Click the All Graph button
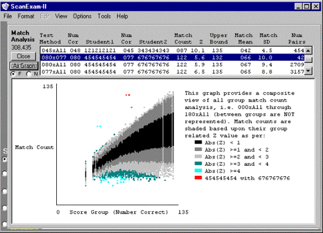The height and width of the screenshot is (233, 323). click(24, 66)
